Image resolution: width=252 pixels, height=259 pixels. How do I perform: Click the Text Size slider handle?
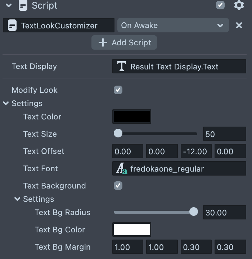118,134
